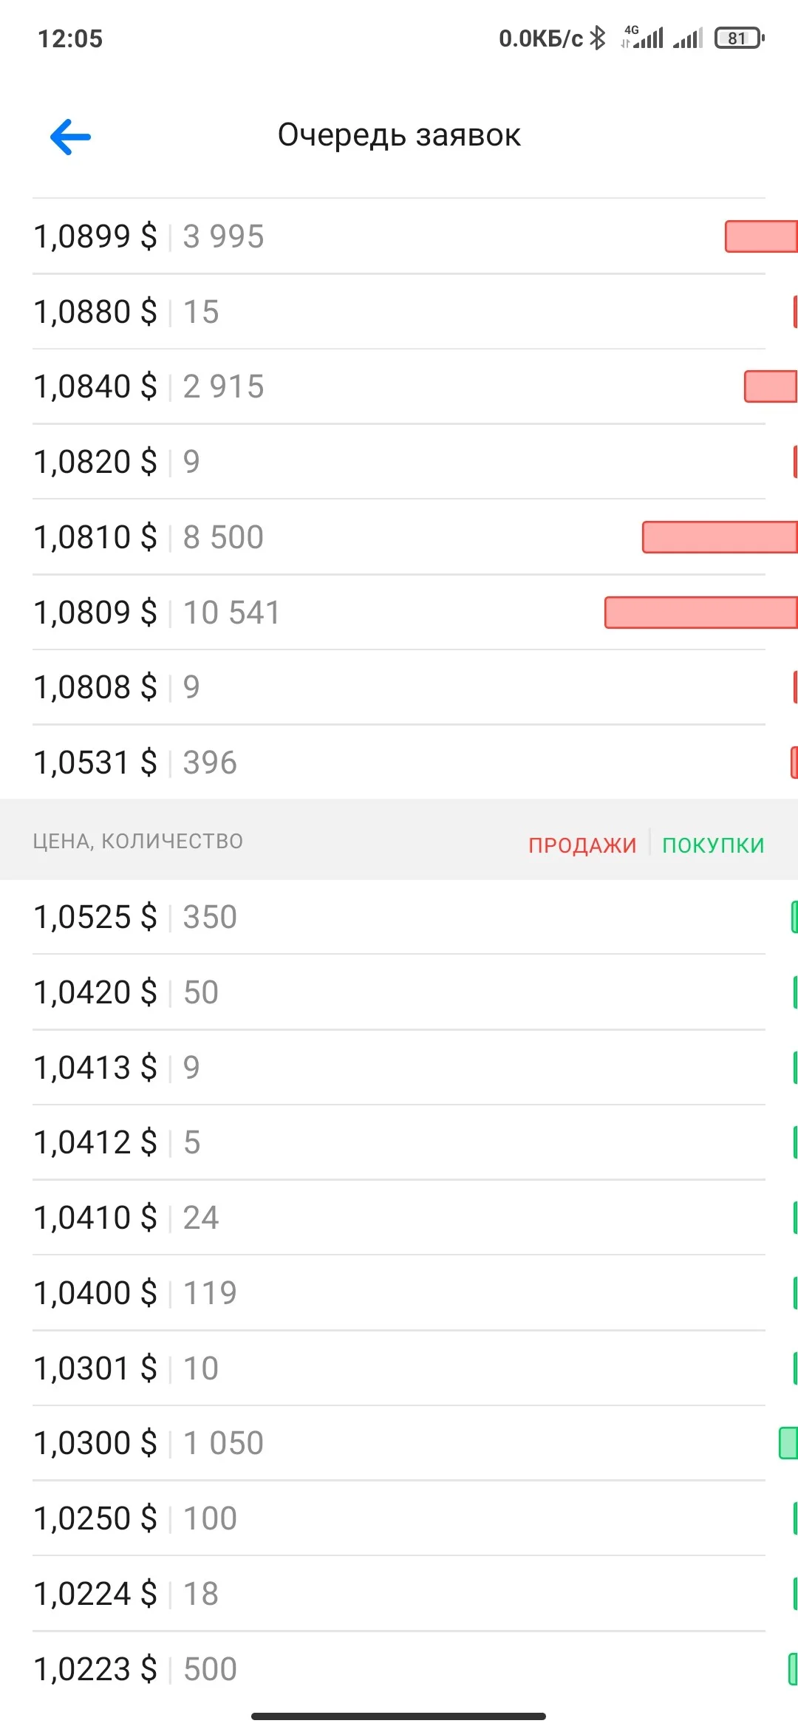798x1729 pixels.
Task: Select the ПОКУПКИ label
Action: (713, 845)
